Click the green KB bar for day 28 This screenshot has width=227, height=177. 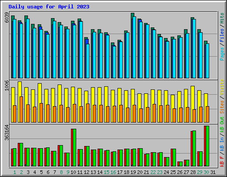(194, 148)
